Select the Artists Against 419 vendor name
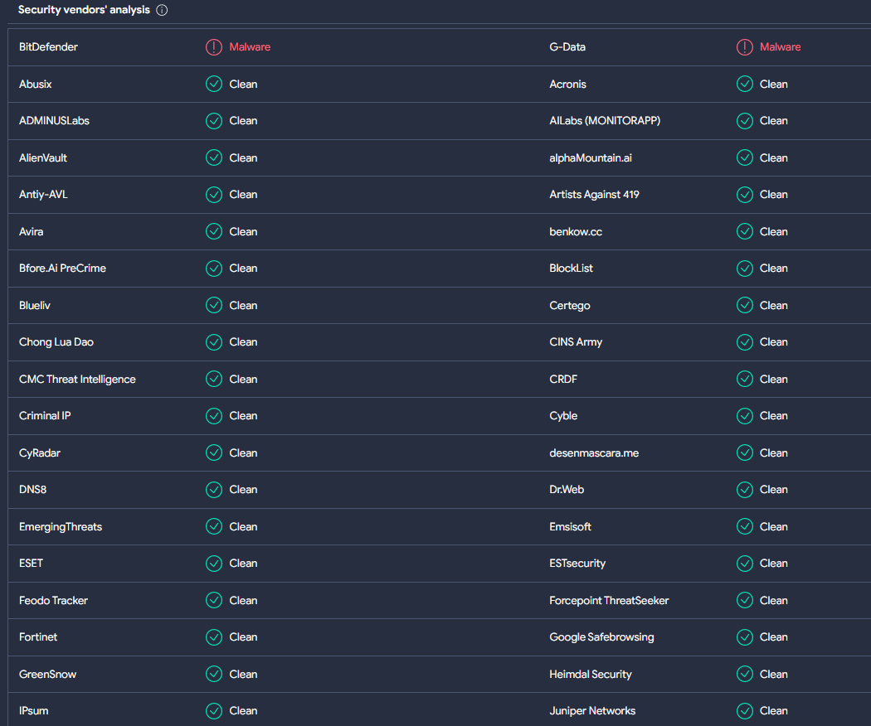 (x=595, y=194)
